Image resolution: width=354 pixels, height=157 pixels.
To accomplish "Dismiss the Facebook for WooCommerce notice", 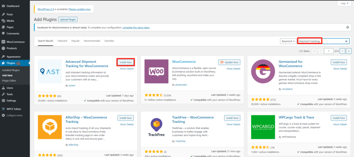I will click(x=347, y=27).
